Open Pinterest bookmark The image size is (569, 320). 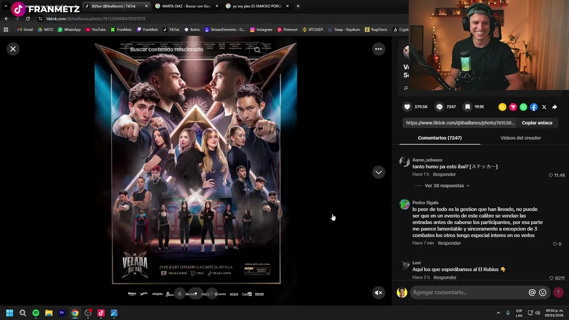(287, 30)
